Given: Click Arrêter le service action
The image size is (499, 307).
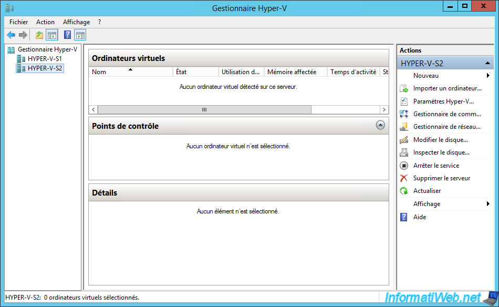Looking at the screenshot, I should 436,166.
